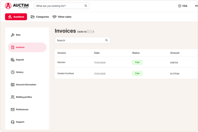Screen dimensions: 198x132
Task: Click the Paid badge in Kärcher row
Action: 137,62
